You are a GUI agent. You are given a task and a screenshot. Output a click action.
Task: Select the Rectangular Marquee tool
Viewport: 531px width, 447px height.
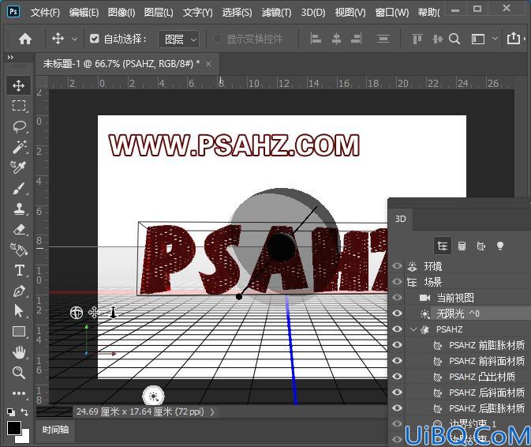tap(19, 106)
